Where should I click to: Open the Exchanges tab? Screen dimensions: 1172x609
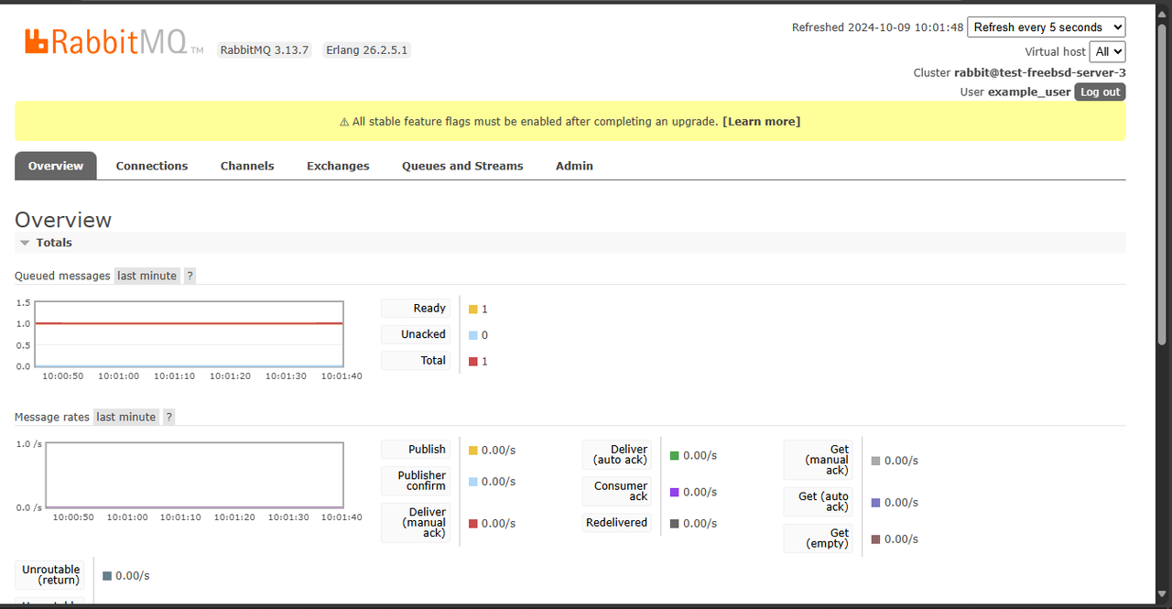(338, 166)
